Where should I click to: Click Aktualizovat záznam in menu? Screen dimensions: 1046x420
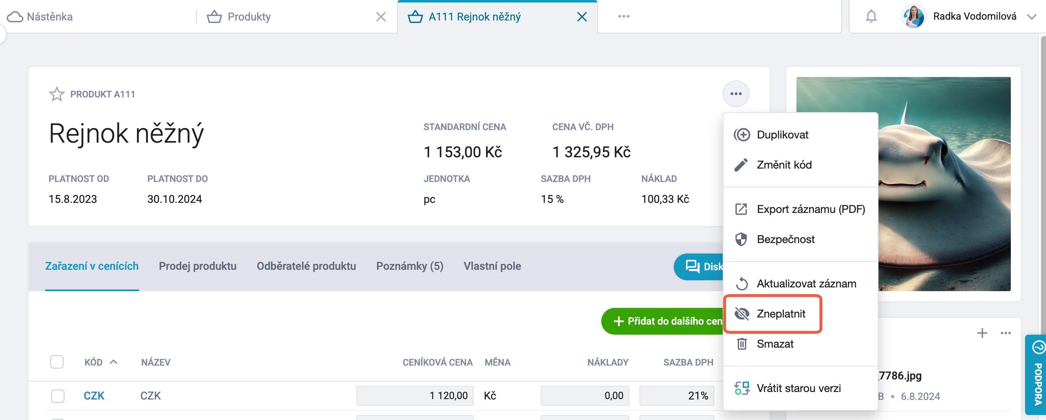[x=800, y=284]
